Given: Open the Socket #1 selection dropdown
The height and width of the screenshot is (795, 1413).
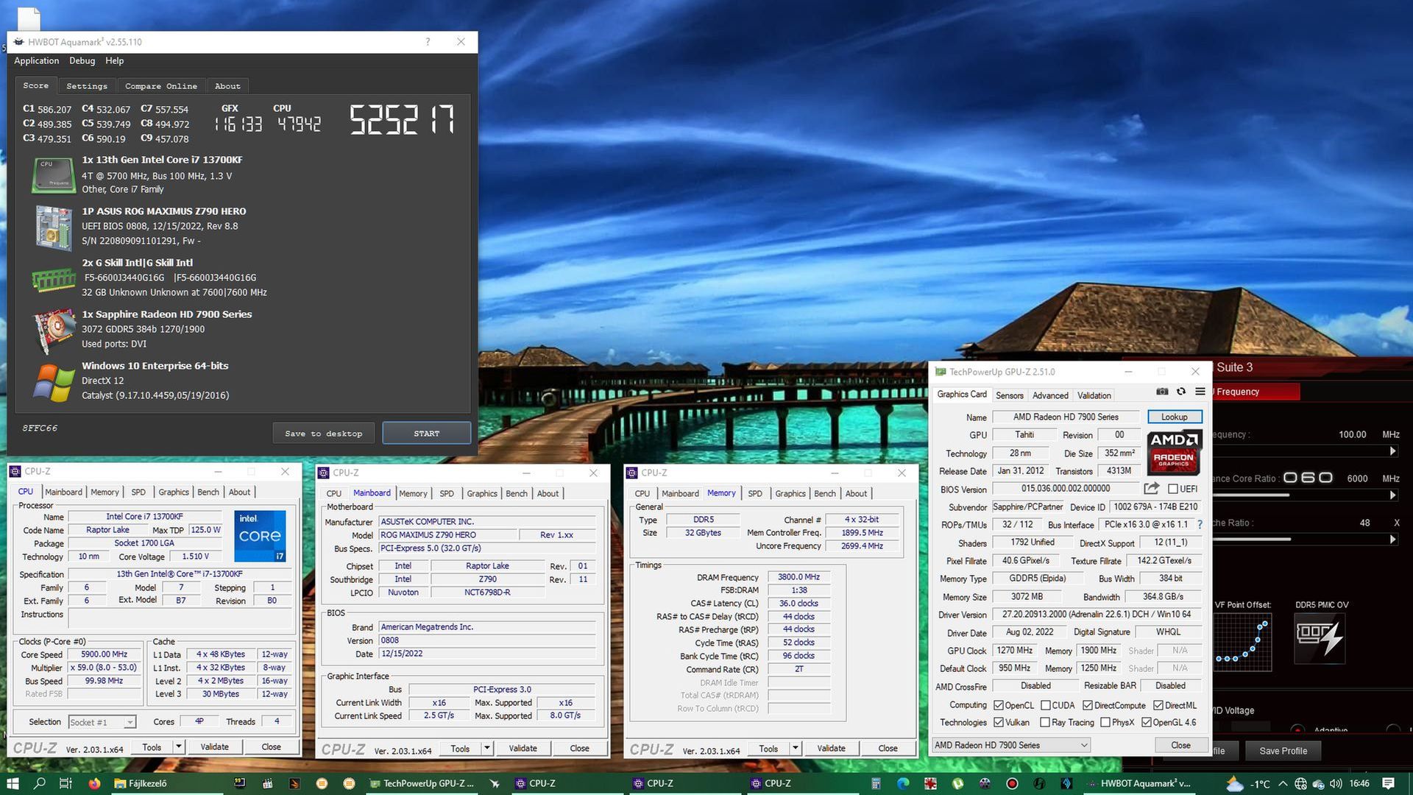Looking at the screenshot, I should coord(102,722).
